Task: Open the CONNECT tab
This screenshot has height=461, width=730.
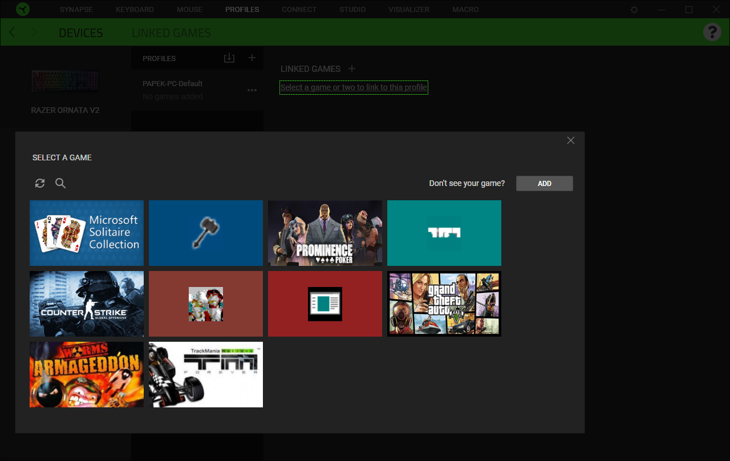Action: tap(299, 10)
